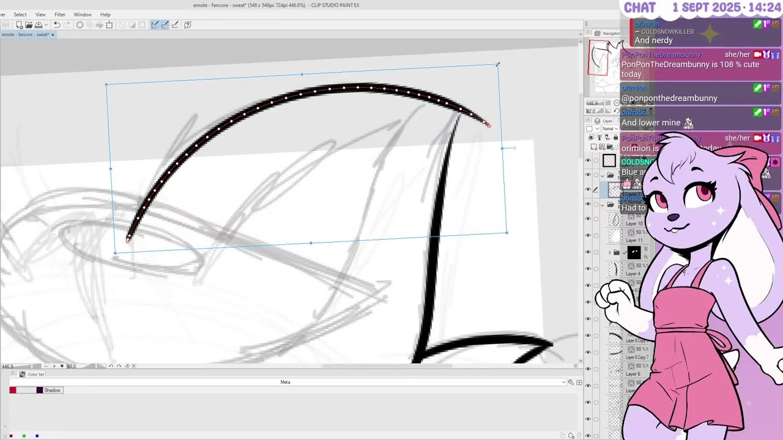Click the Add color icon in Color Set
Screen dimensions: 783x440
571,436
